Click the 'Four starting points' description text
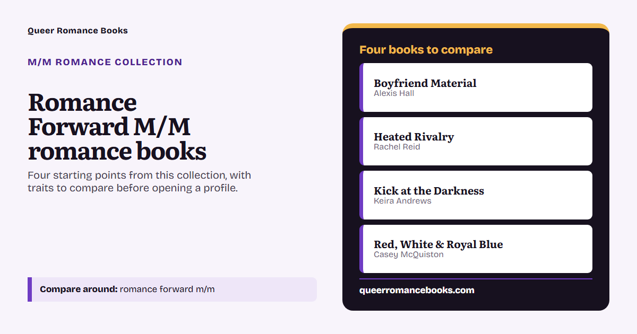The width and height of the screenshot is (637, 334). click(139, 182)
